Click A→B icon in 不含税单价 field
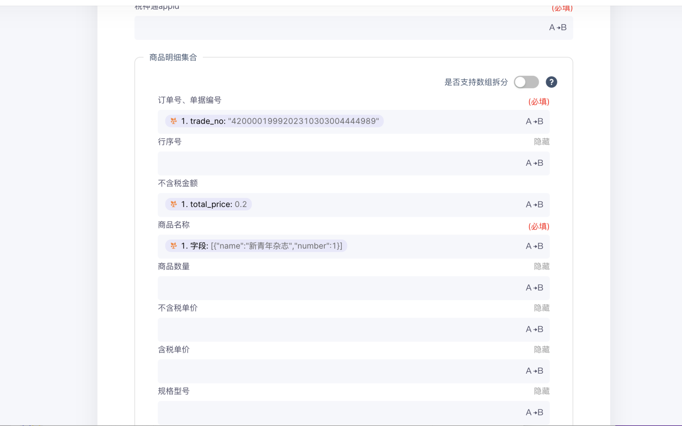This screenshot has height=426, width=682. coord(535,329)
